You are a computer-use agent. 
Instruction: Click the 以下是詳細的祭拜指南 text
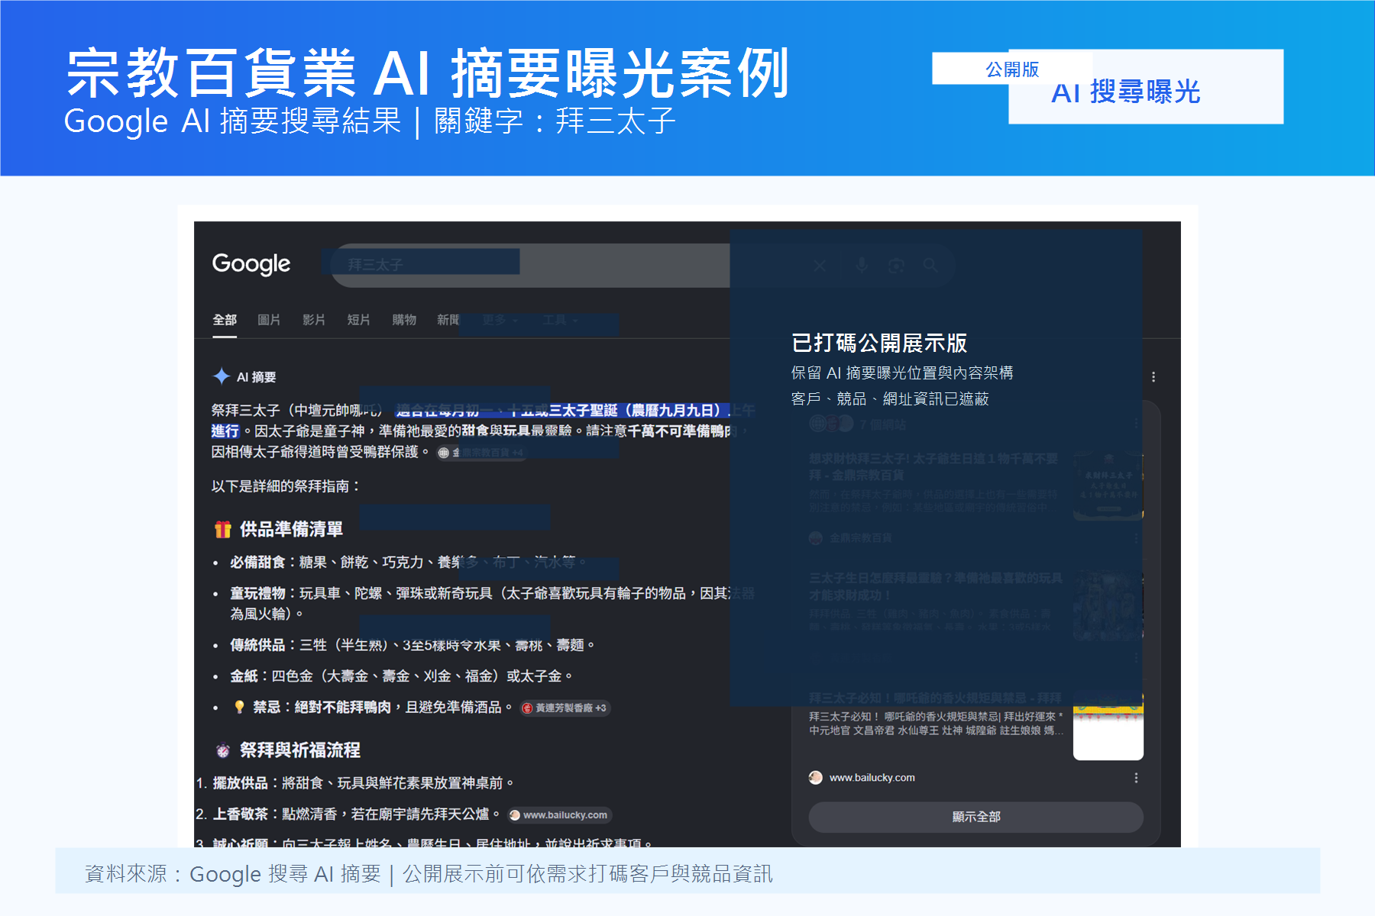[x=285, y=486]
